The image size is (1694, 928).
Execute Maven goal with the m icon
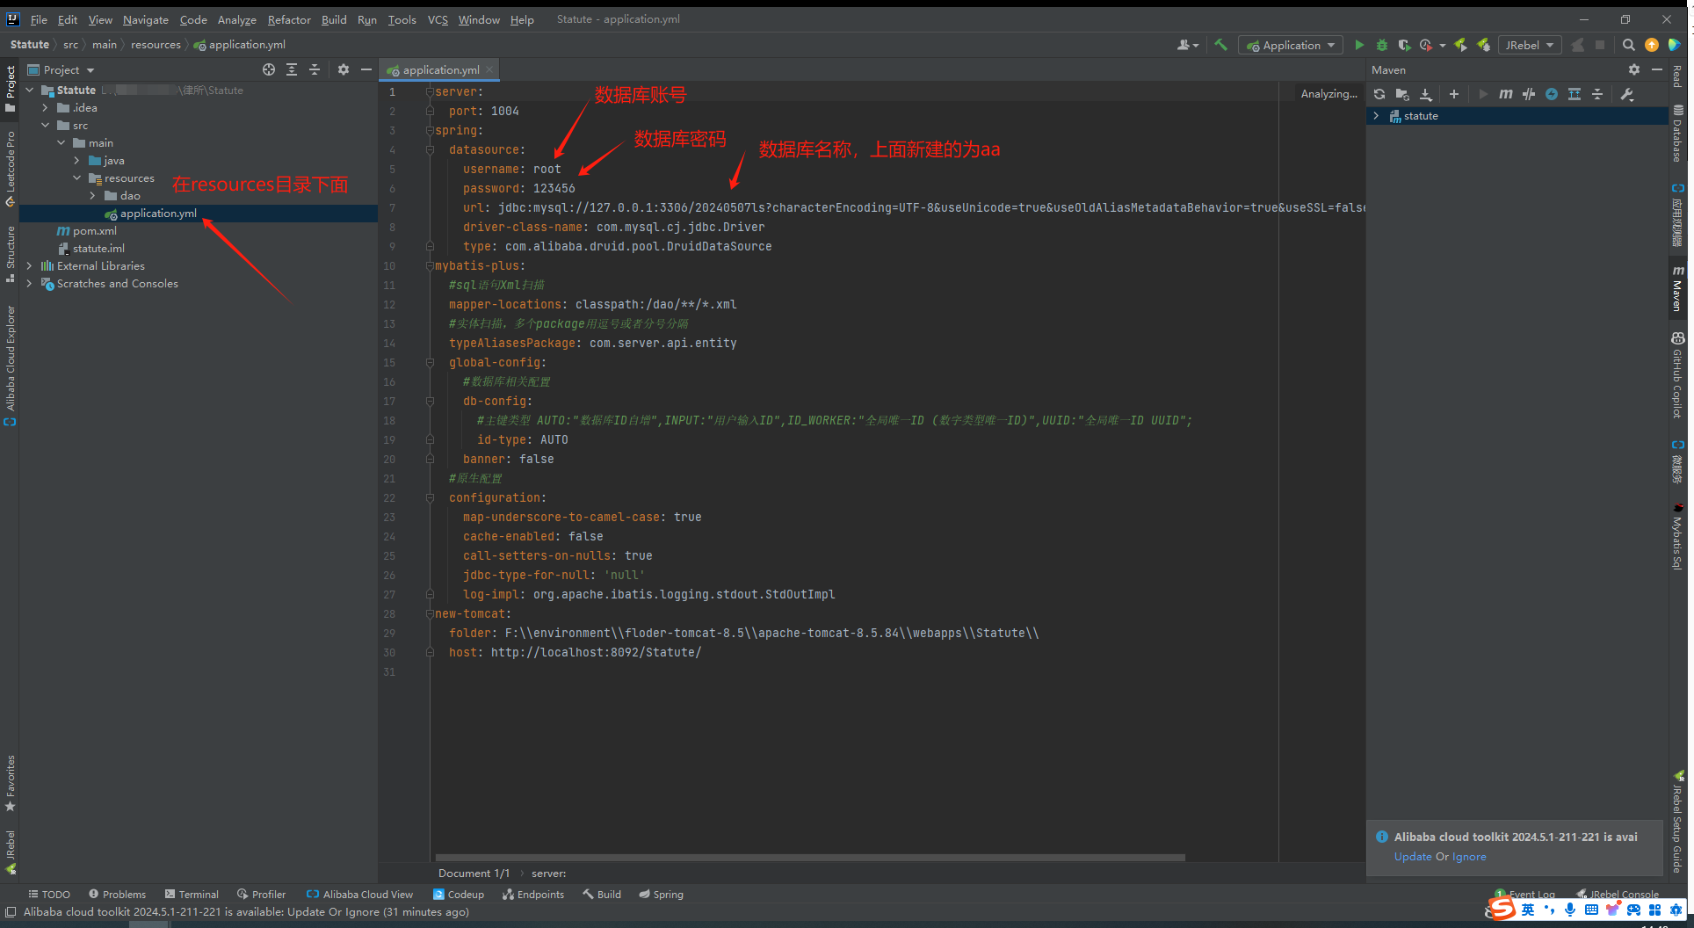1506,94
